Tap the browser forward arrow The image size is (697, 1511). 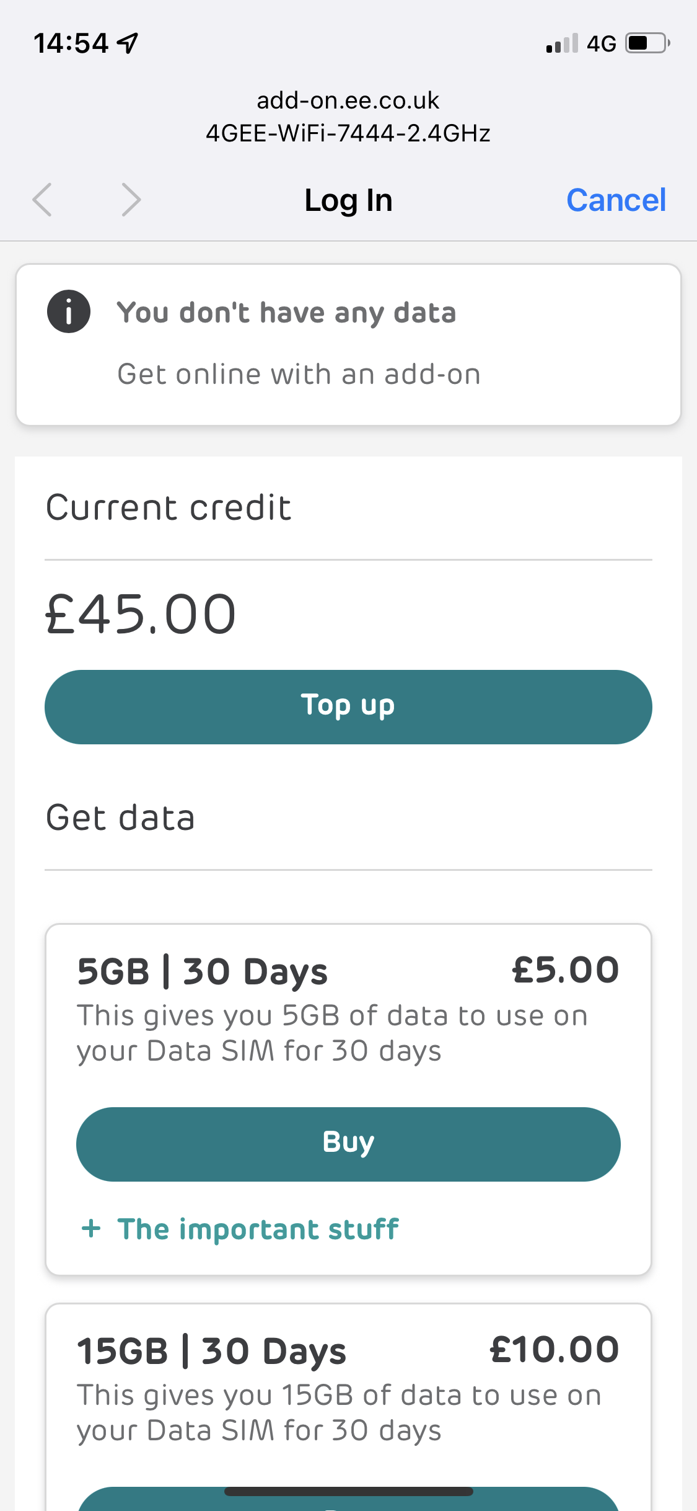pos(131,200)
